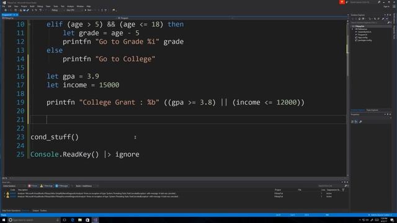Open Task View from the taskbar
The width and height of the screenshot is (397, 223).
coord(65,220)
